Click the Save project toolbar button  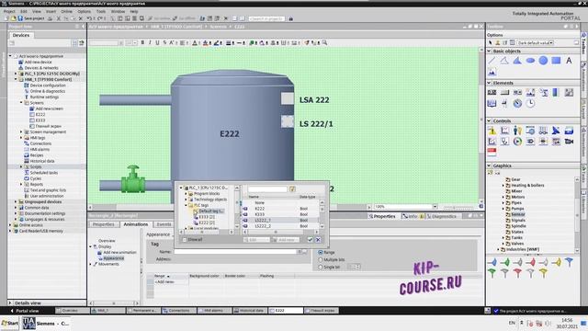click(x=31, y=18)
